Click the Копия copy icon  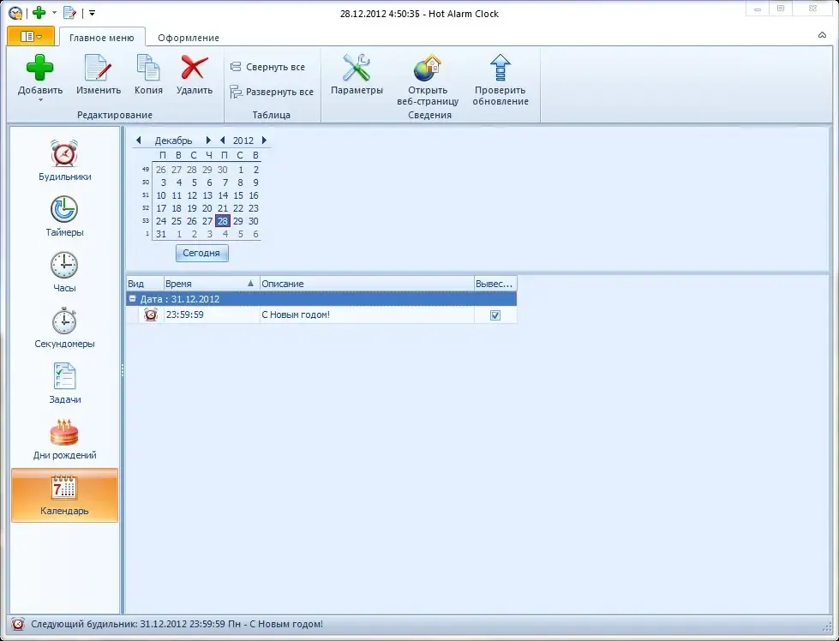148,68
